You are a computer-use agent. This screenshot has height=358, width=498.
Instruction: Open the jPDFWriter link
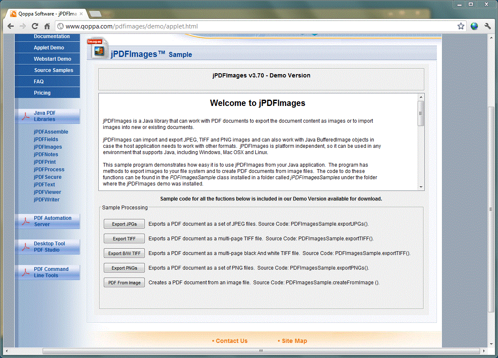47,199
